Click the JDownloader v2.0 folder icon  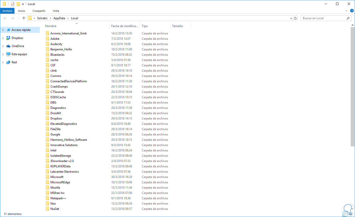(x=47, y=161)
